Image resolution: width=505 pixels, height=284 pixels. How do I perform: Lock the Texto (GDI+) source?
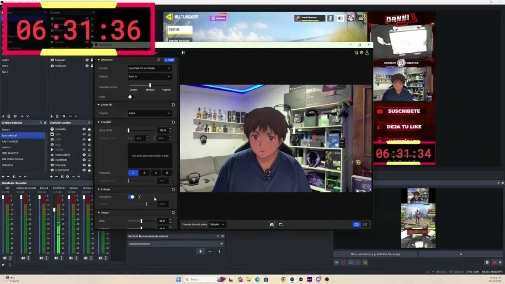coord(90,155)
